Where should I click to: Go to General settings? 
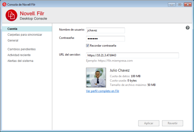13,41
